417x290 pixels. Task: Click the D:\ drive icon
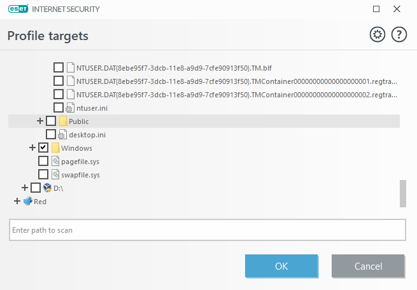(47, 188)
